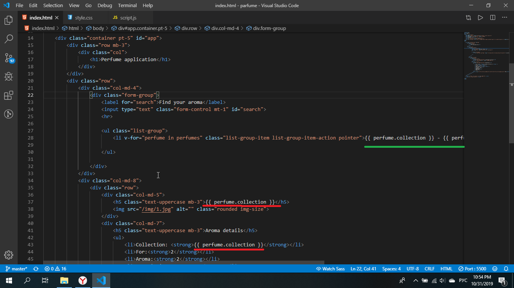Open the File menu
The height and width of the screenshot is (288, 514).
tap(20, 6)
